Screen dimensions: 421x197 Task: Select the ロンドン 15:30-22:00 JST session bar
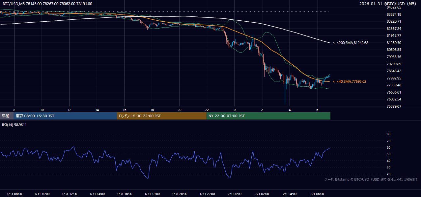coord(162,116)
